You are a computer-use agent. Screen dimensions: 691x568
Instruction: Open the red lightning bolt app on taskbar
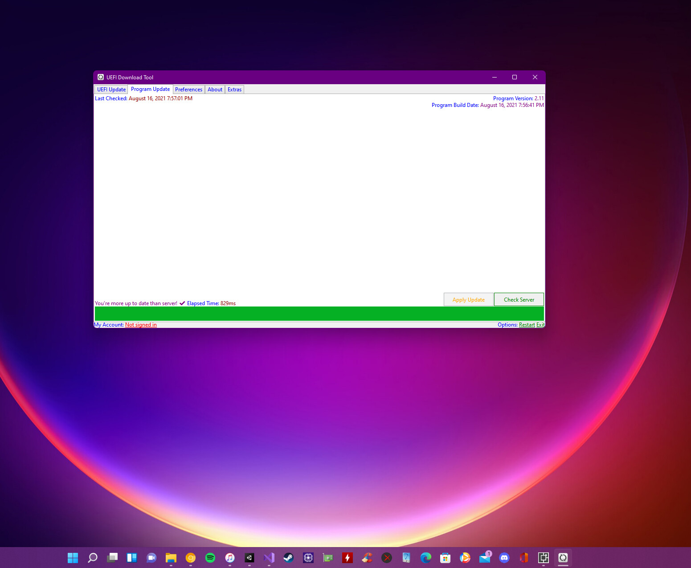point(348,558)
